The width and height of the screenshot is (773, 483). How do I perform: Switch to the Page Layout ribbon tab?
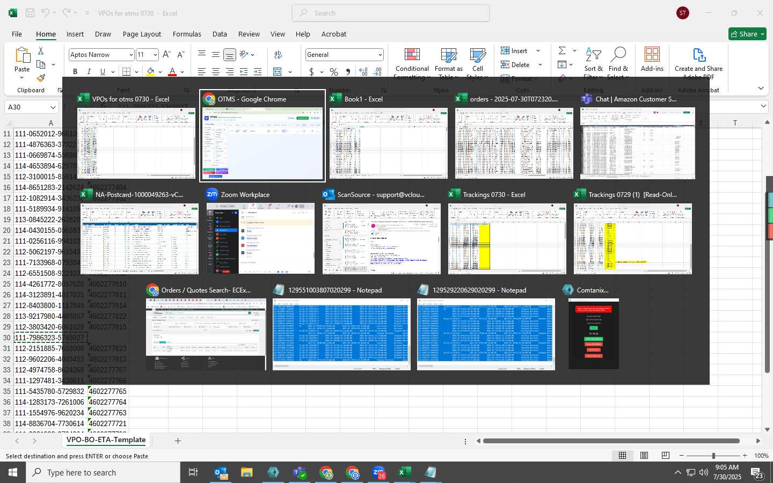(x=142, y=34)
